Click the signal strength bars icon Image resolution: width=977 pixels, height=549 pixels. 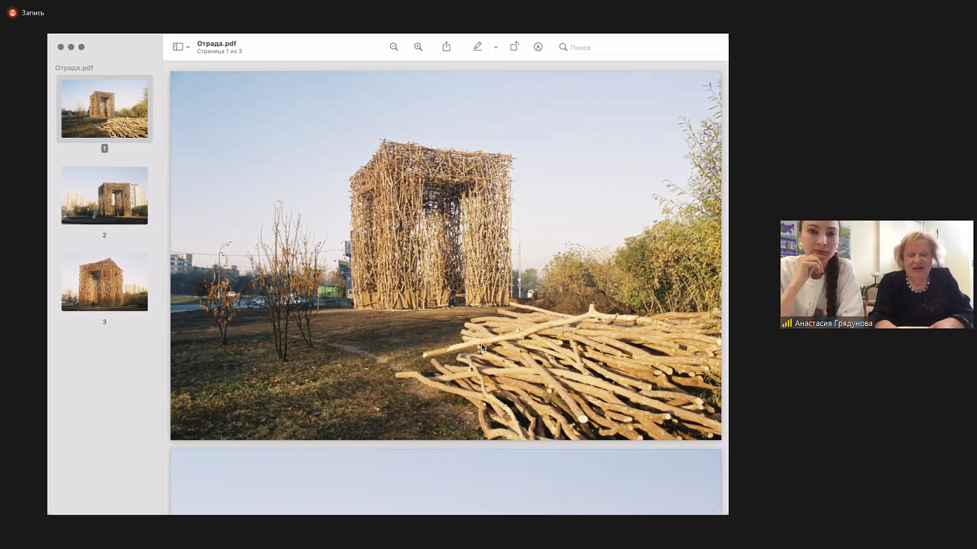click(x=787, y=323)
